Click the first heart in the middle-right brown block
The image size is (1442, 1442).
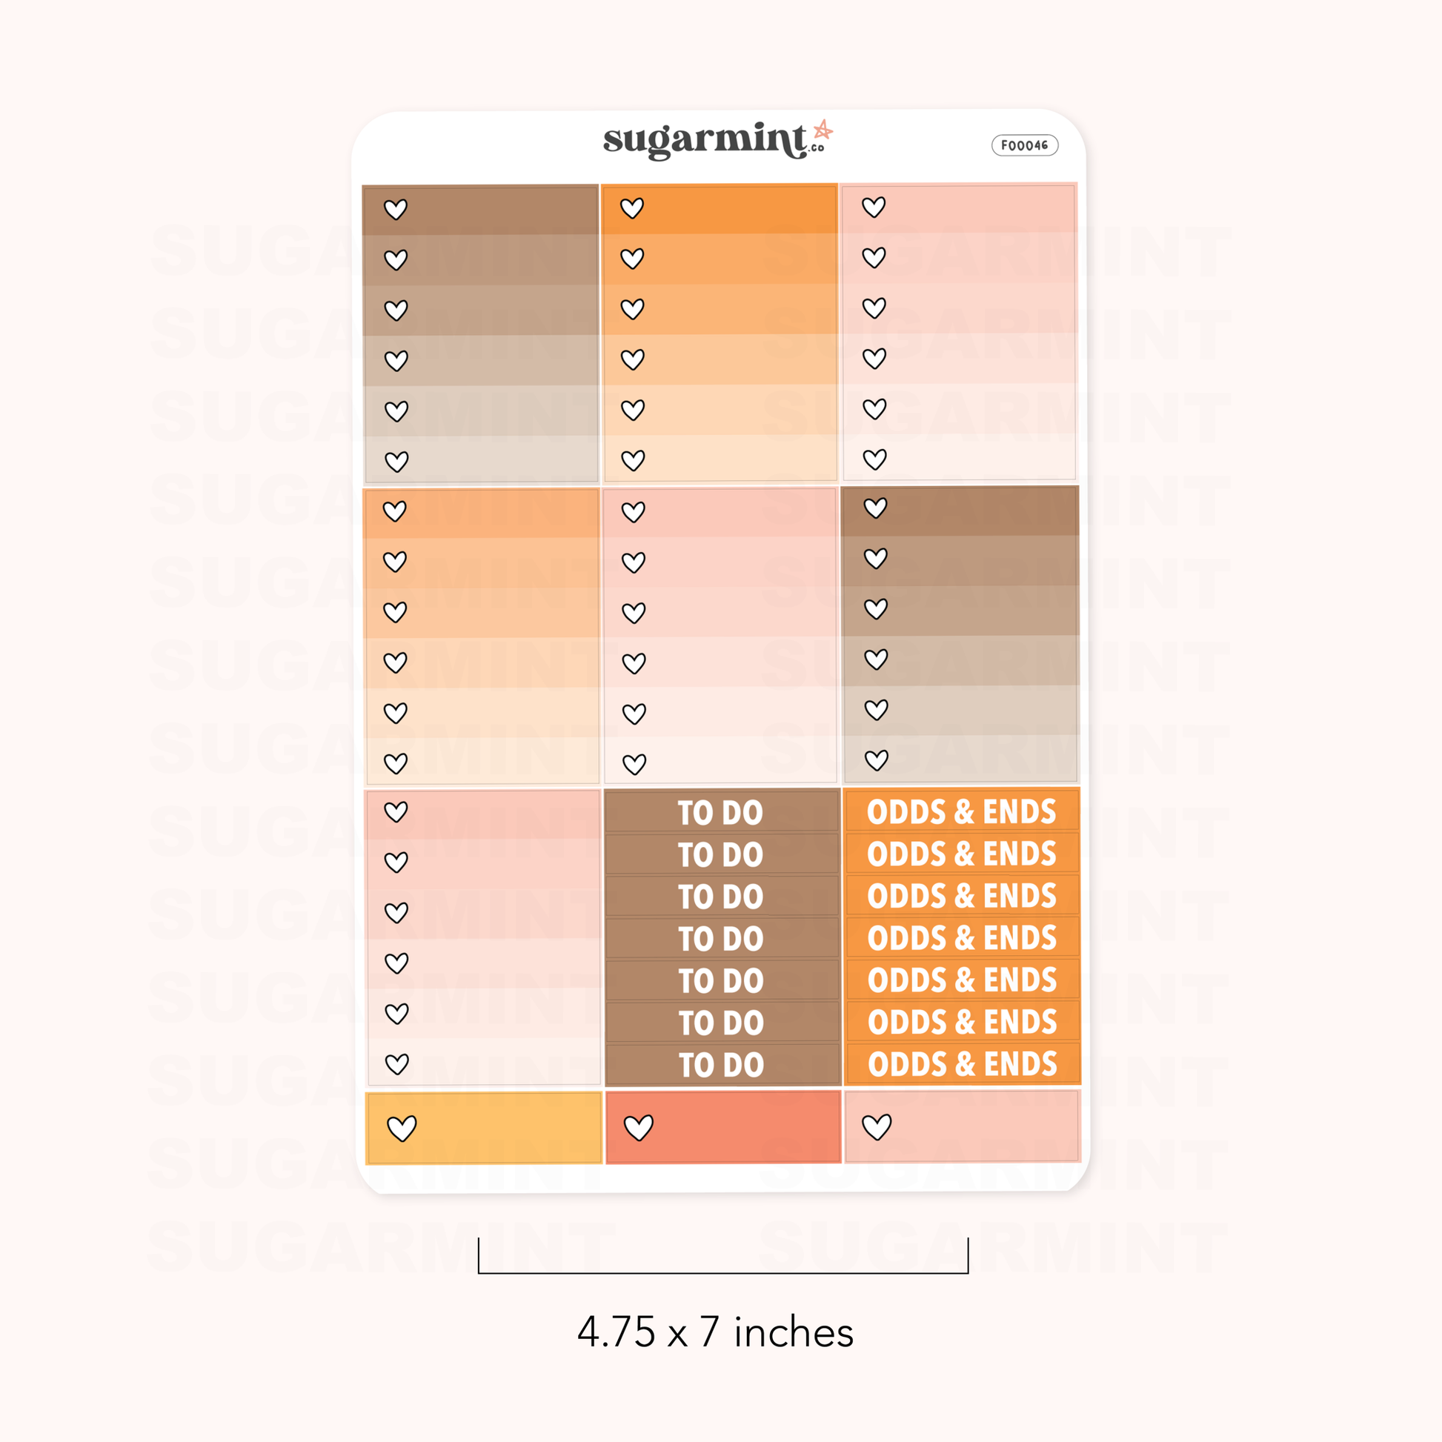[876, 508]
